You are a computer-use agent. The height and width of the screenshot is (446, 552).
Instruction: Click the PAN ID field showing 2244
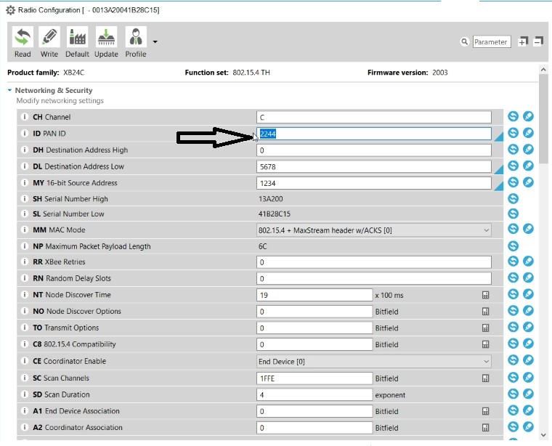[374, 134]
